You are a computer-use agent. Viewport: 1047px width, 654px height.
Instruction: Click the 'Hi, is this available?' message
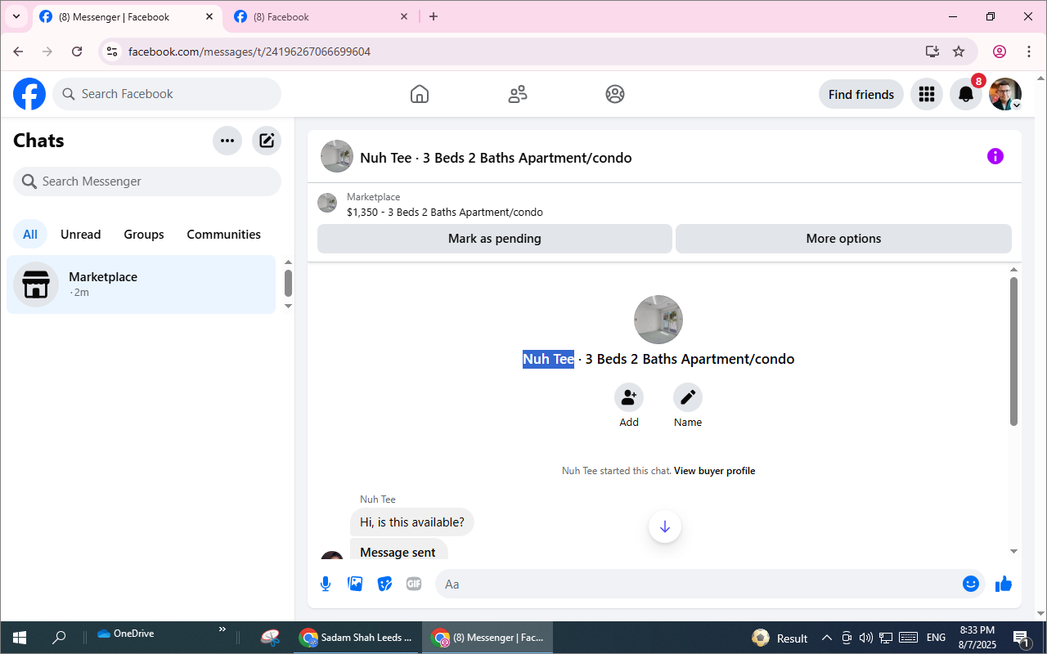[x=412, y=522]
